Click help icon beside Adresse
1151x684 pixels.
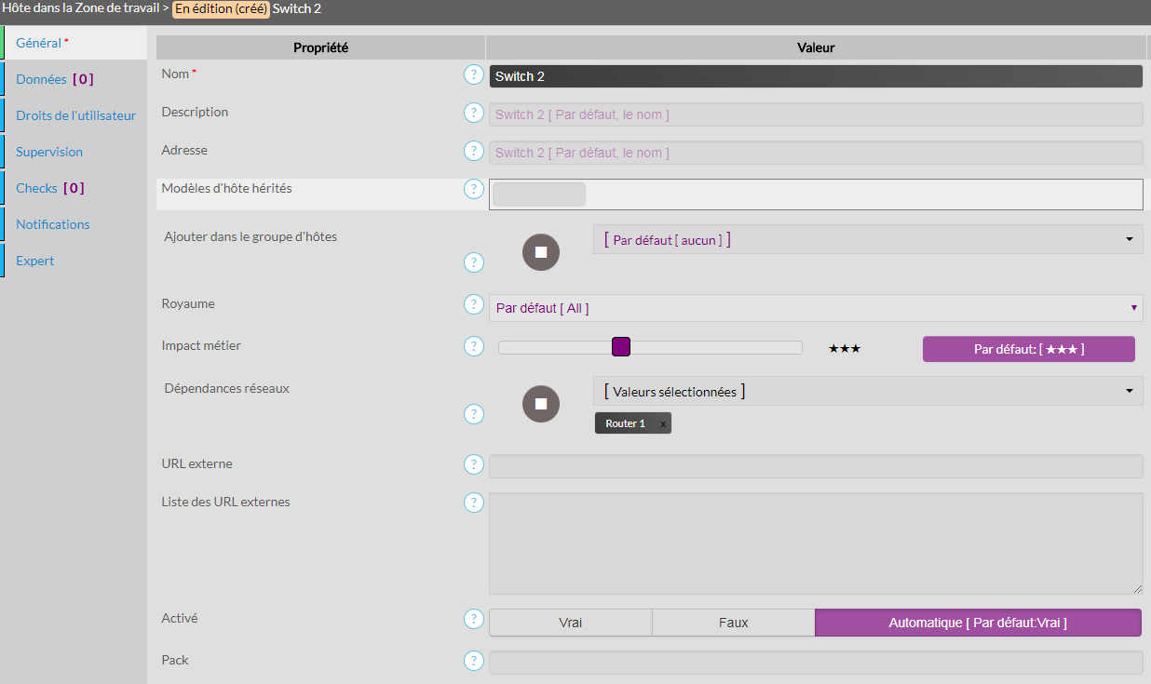(x=474, y=151)
